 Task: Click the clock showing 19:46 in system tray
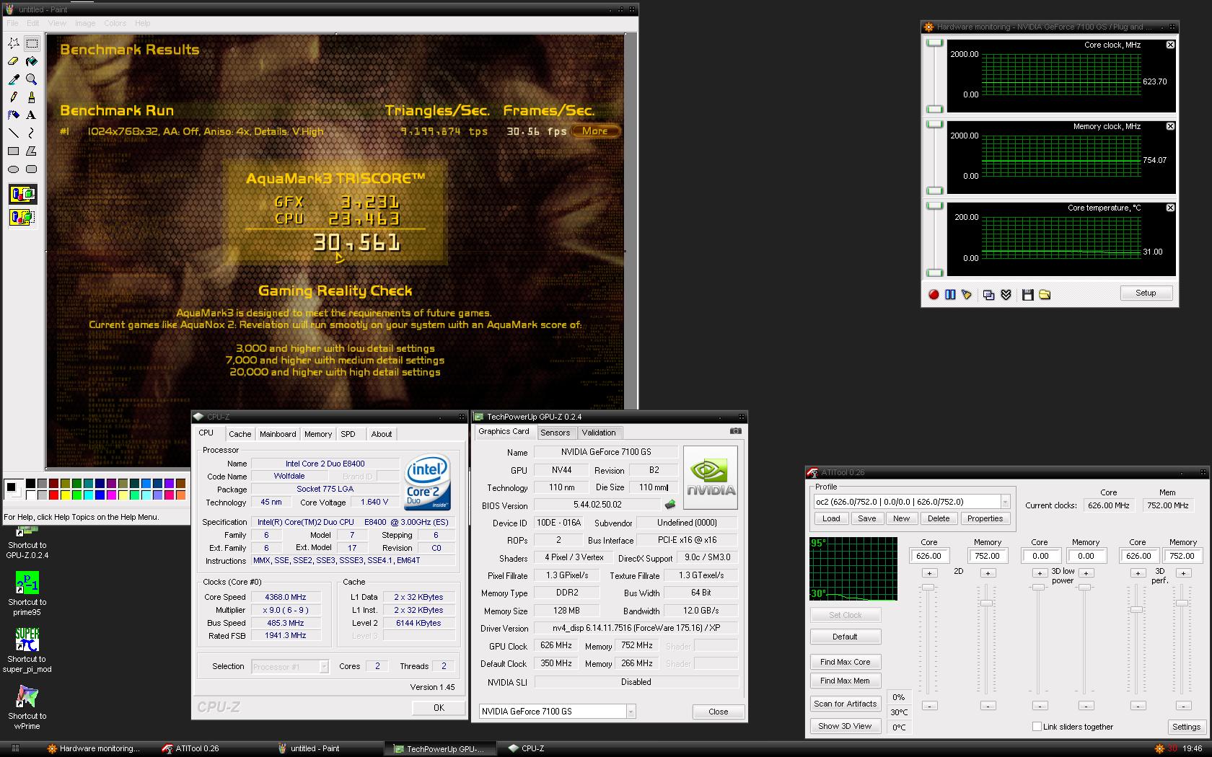click(1192, 748)
